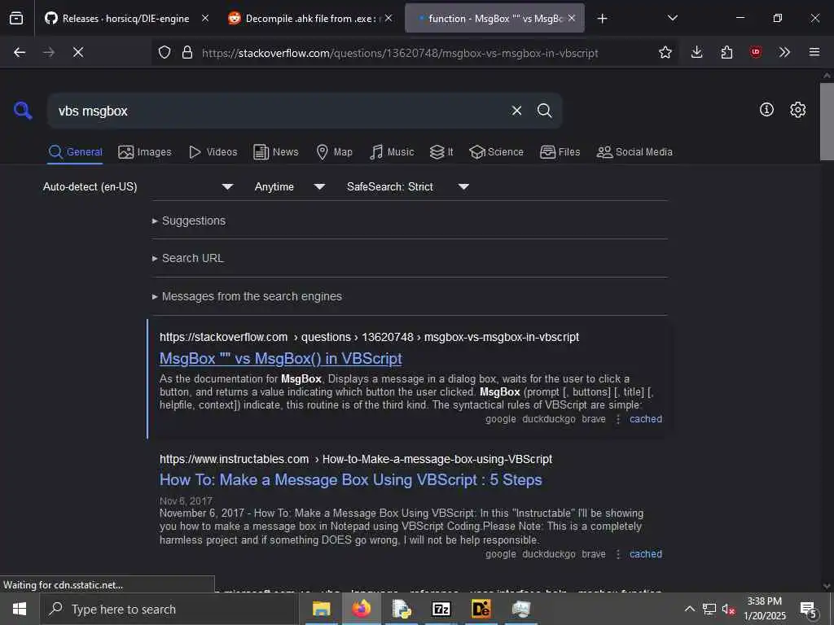This screenshot has height=625, width=834.
Task: Click into the vbs msgbox search field
Action: (277, 111)
